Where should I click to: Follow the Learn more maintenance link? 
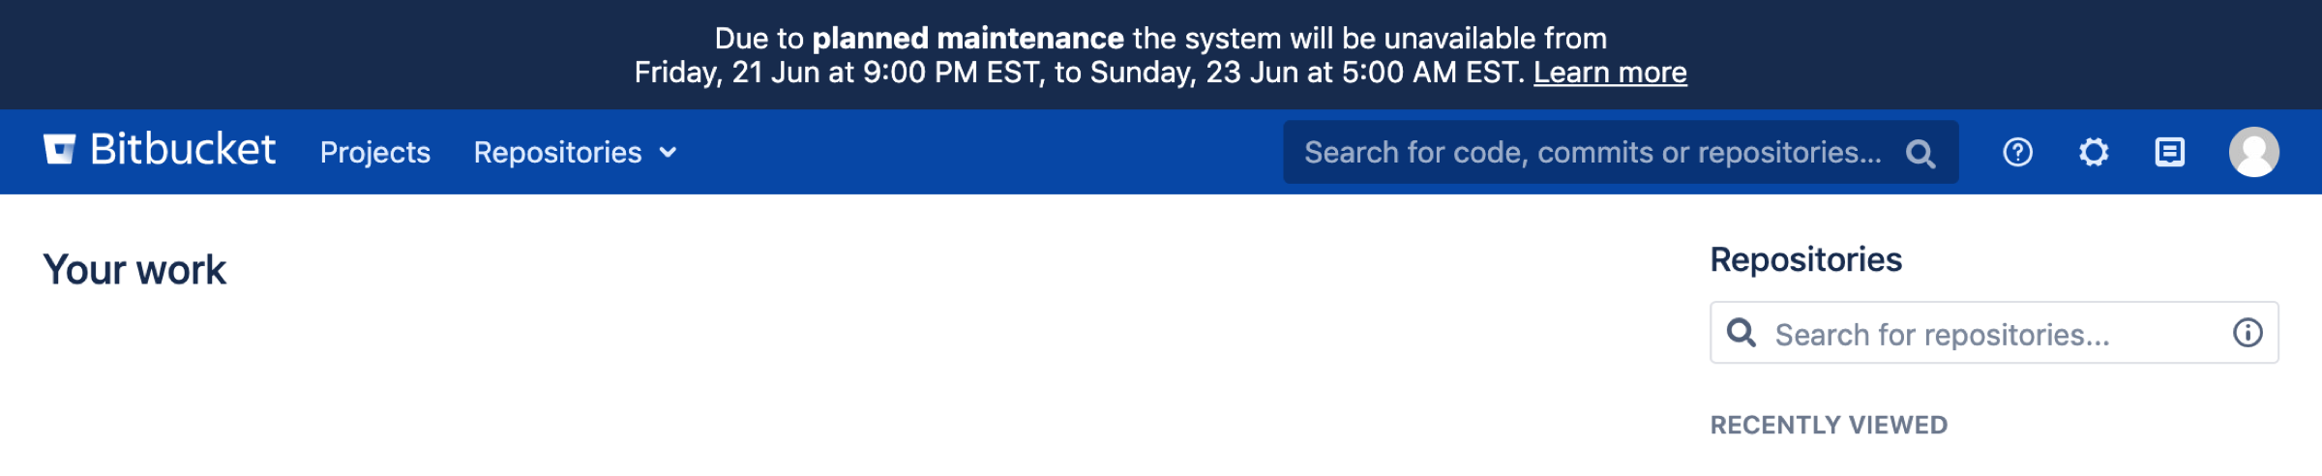click(x=1610, y=73)
